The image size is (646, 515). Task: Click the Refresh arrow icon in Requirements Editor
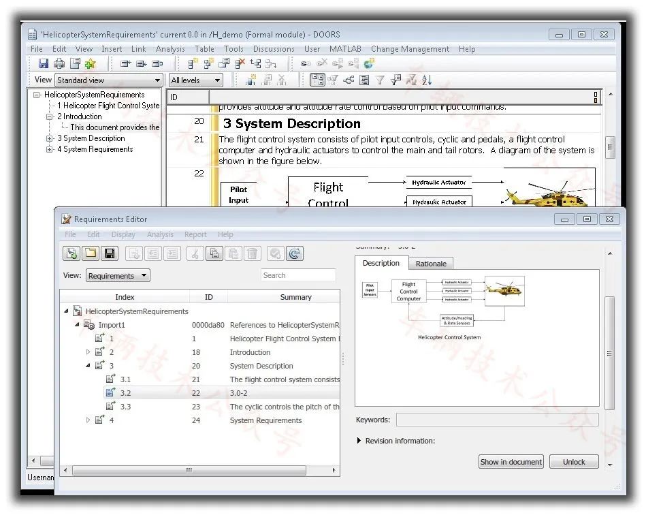point(295,253)
